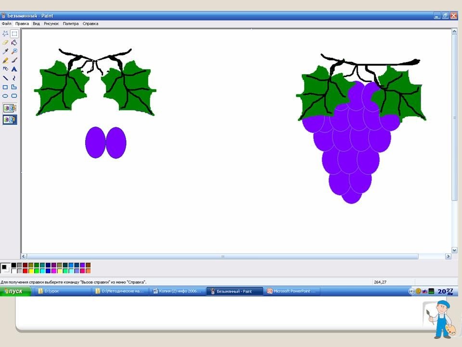Open the Файл menu
The width and height of the screenshot is (462, 347).
(x=6, y=24)
